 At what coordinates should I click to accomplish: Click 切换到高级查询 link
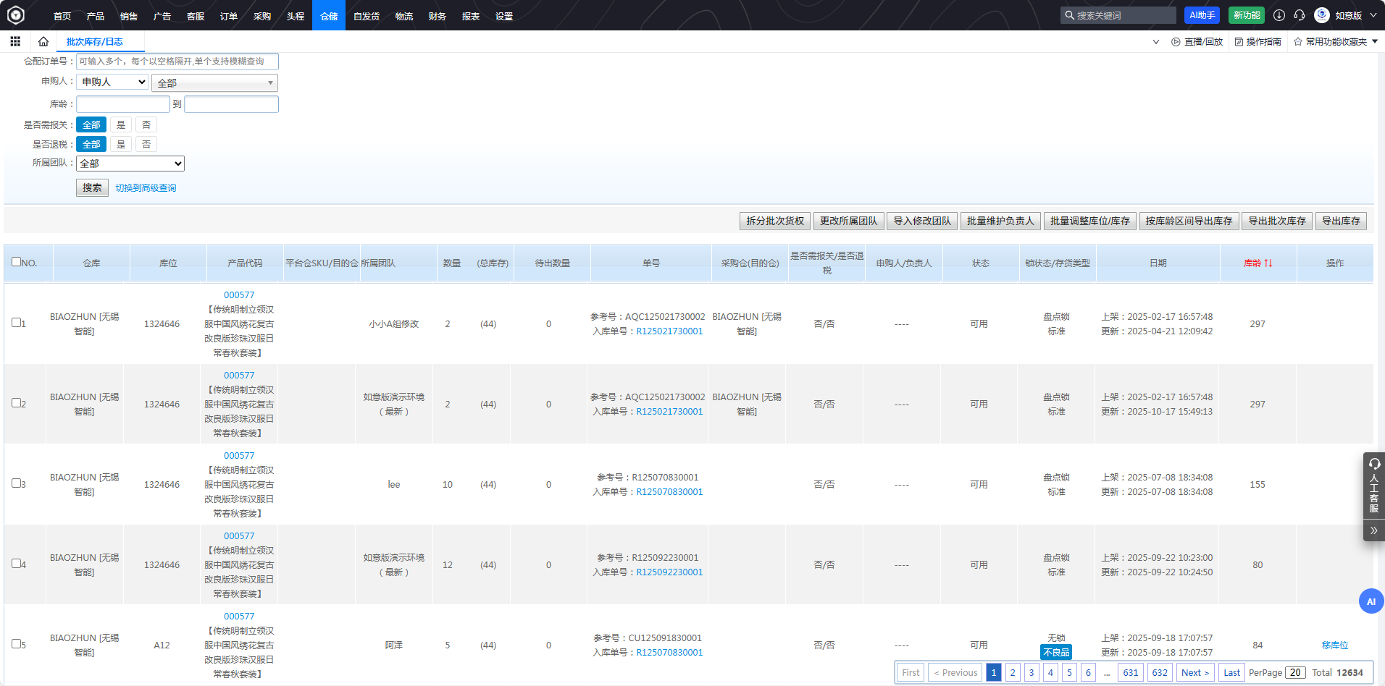pos(146,188)
